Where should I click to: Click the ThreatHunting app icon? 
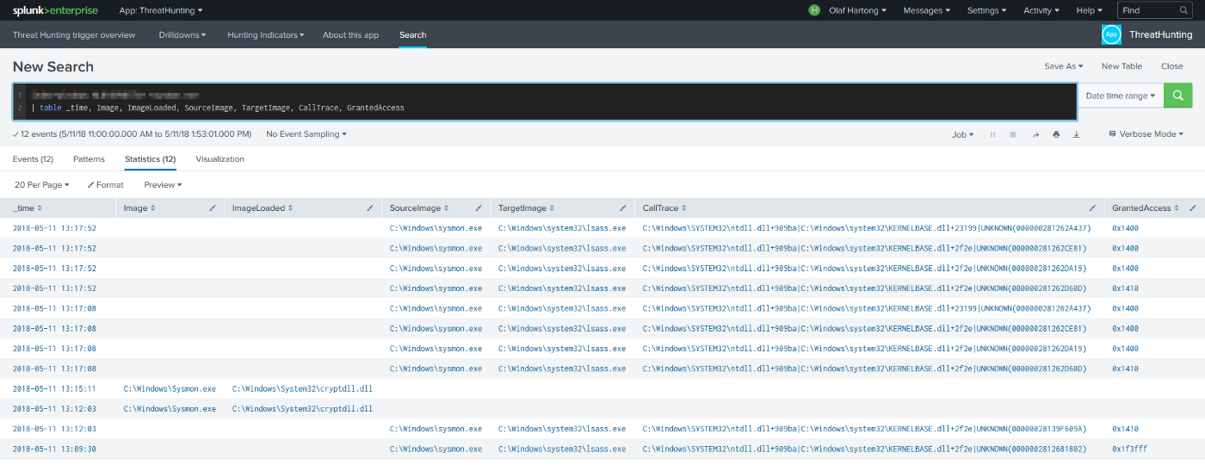tap(1111, 34)
